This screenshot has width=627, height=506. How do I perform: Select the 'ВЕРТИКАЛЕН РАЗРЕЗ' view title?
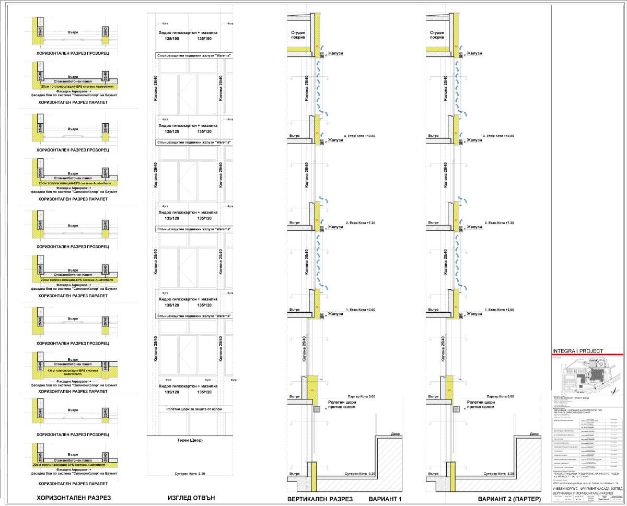[x=320, y=499]
